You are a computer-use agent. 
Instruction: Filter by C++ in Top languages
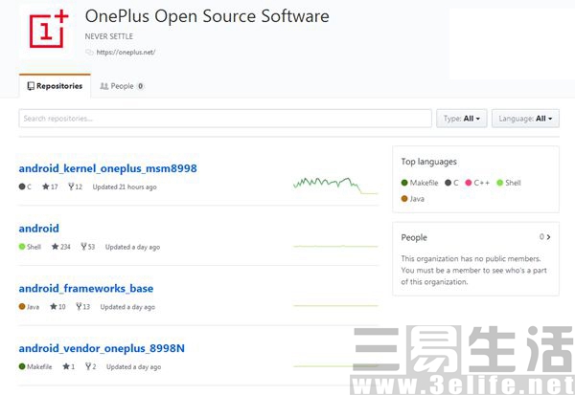[x=477, y=183]
